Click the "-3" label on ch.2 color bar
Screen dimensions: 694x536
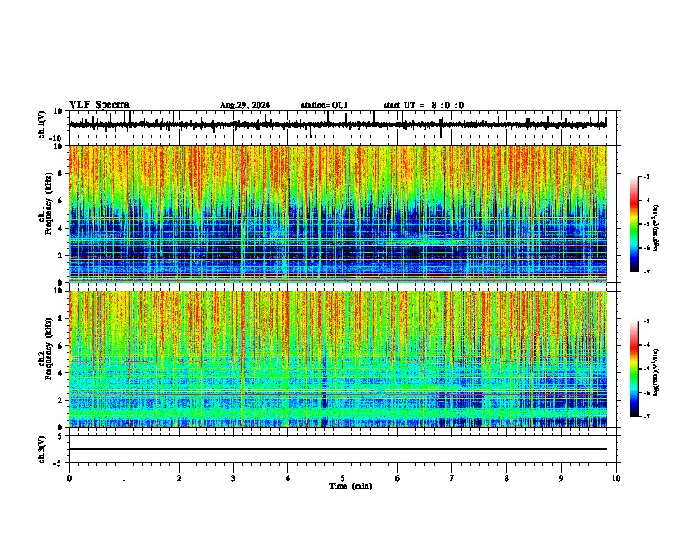tap(647, 321)
